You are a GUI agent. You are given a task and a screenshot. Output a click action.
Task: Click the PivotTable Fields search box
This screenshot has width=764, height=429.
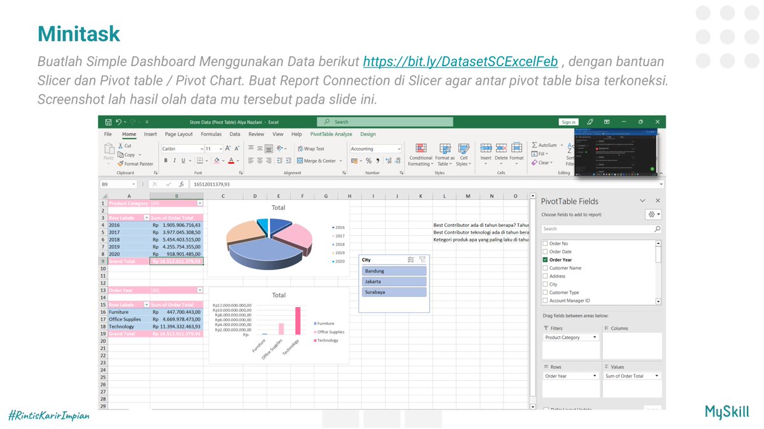pos(602,229)
